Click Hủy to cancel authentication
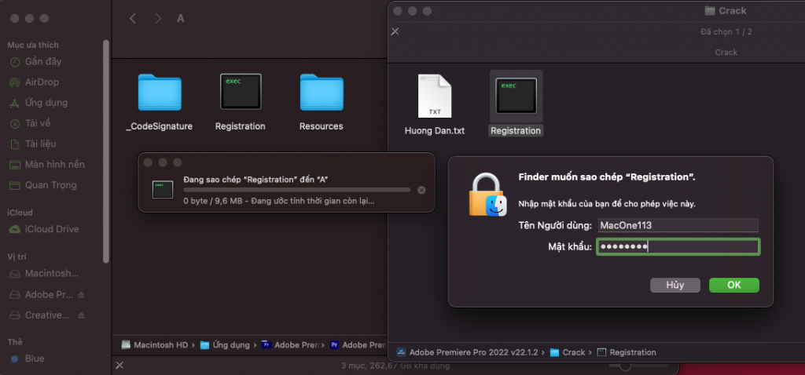The image size is (805, 375). (675, 286)
